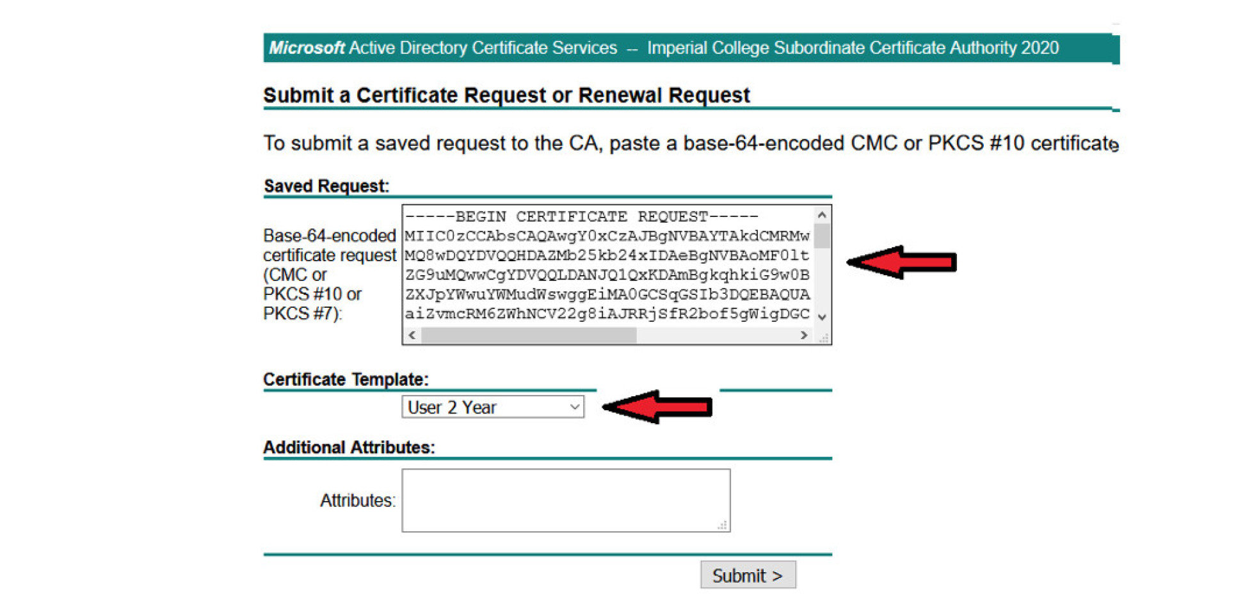Click the Imperial College Subordinate Certificate Authority 2020 text

tap(853, 48)
